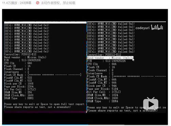Click Flash CE Mask line in left terminal

pyautogui.click(x=42, y=75)
